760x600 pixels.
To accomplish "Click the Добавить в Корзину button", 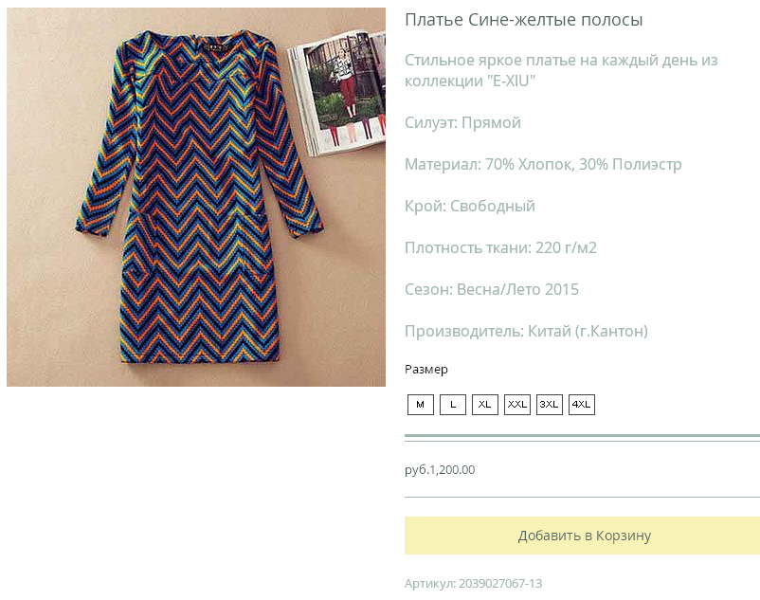I will pos(582,536).
